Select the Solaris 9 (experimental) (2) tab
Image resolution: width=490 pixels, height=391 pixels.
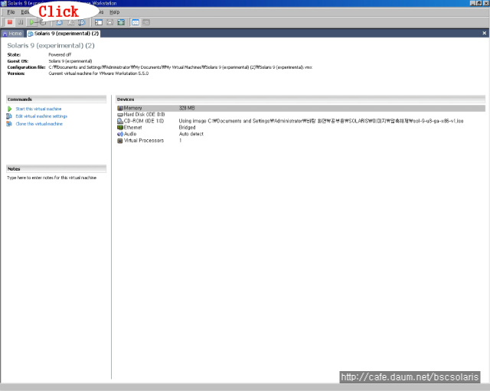pyautogui.click(x=64, y=34)
